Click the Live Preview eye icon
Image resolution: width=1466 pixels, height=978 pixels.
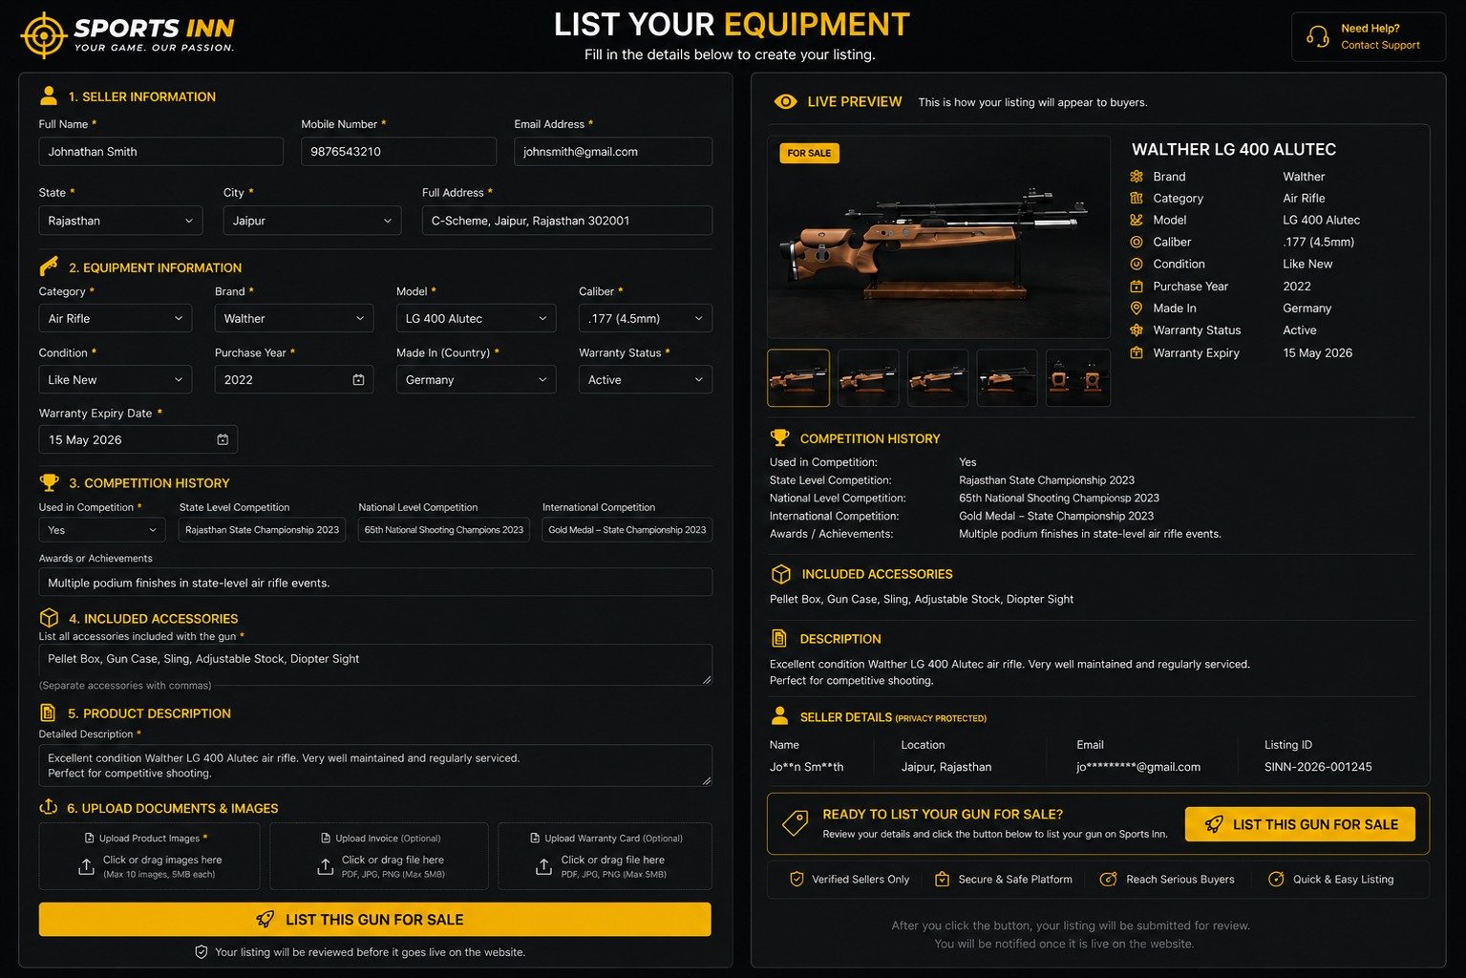click(x=785, y=101)
